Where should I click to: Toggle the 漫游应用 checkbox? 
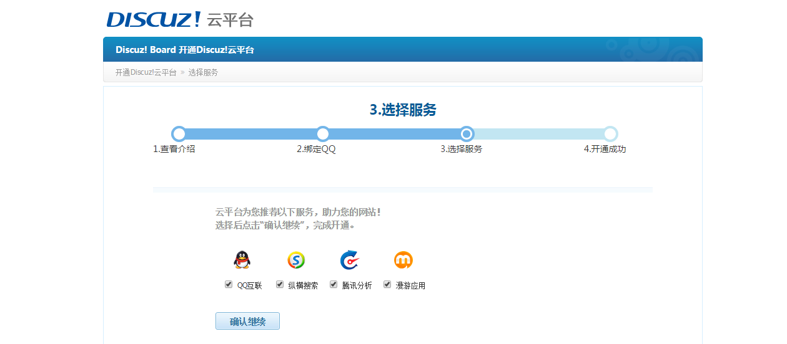387,284
